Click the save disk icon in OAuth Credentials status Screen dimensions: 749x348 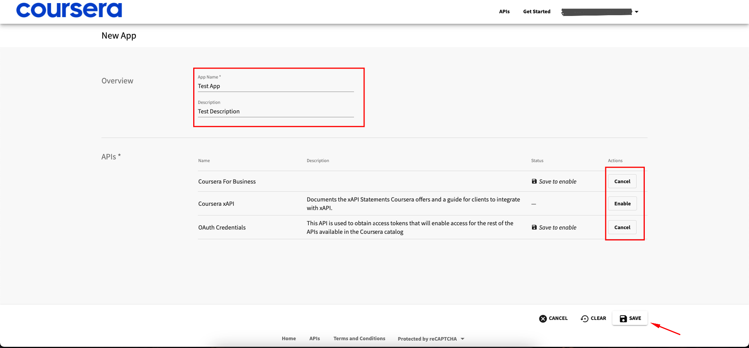click(x=534, y=227)
